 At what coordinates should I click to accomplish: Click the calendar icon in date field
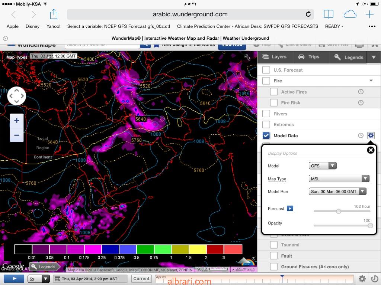58,279
